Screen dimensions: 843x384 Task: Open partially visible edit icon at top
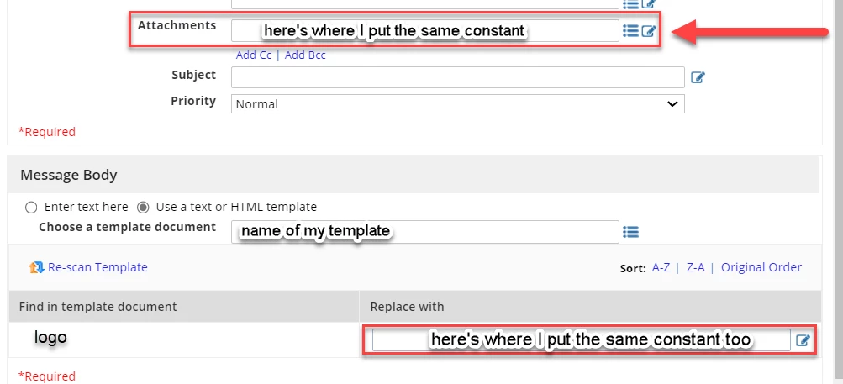649,3
